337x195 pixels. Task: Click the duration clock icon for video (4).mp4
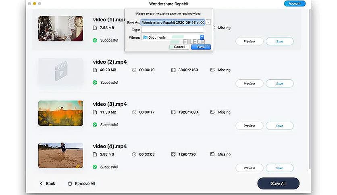click(x=134, y=154)
